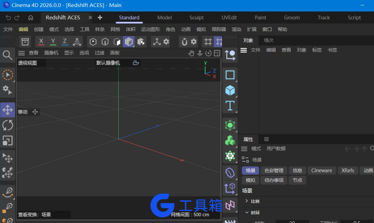Toggle viewport maximize layout icon

(x=217, y=53)
